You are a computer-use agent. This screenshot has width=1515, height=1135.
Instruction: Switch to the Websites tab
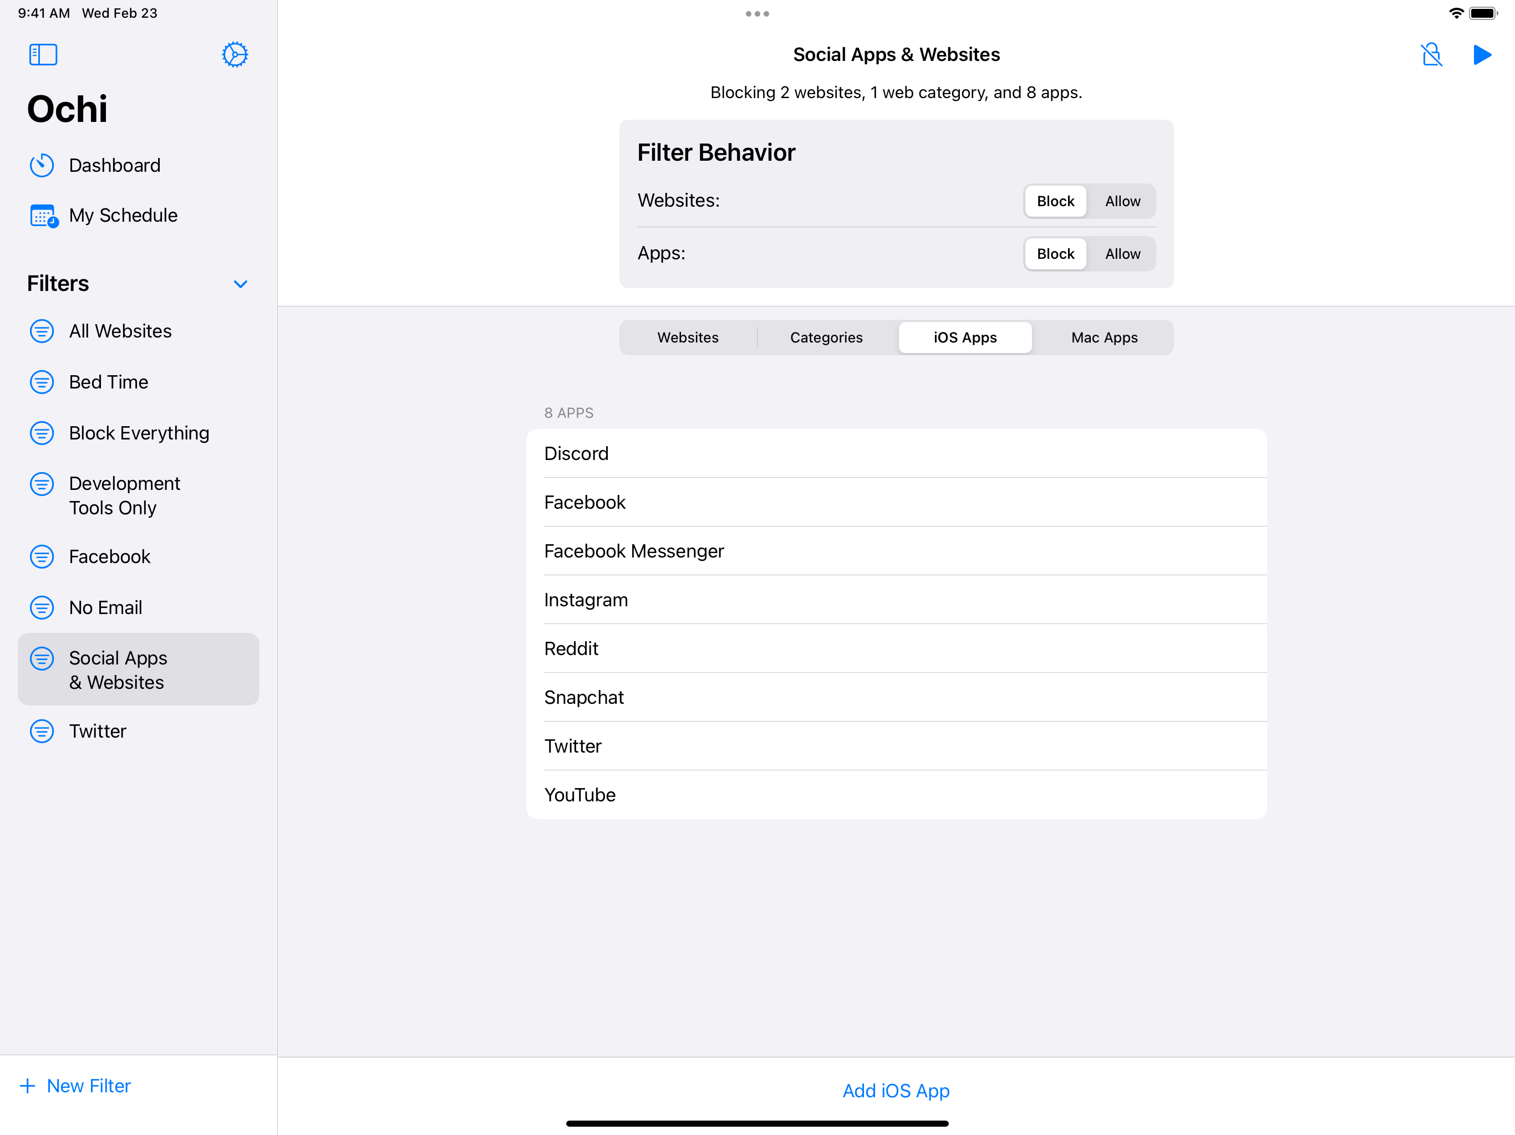688,338
